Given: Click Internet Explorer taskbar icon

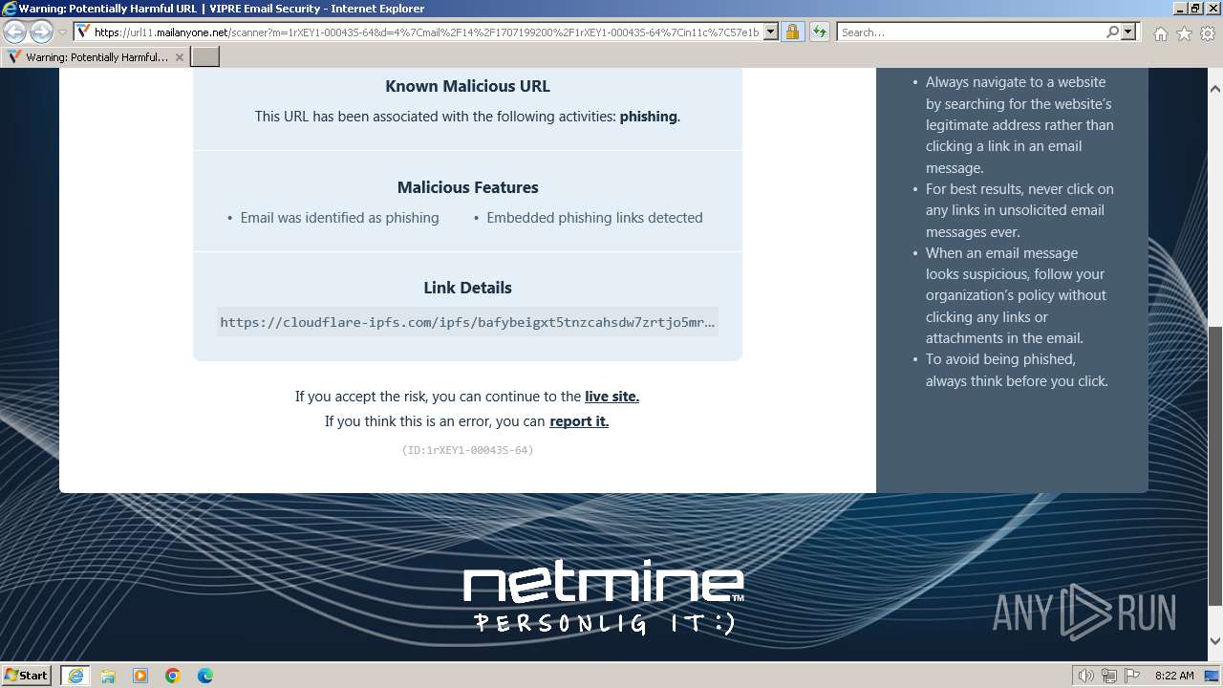Looking at the screenshot, I should coord(75,676).
